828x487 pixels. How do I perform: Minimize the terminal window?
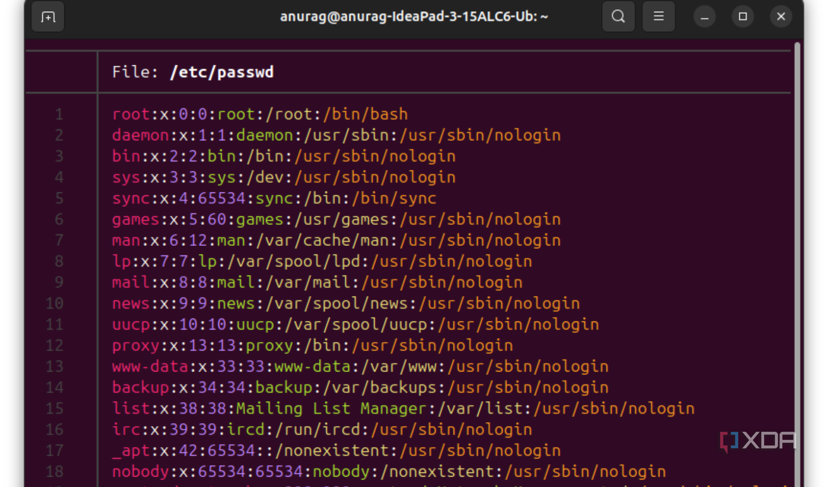(x=705, y=16)
